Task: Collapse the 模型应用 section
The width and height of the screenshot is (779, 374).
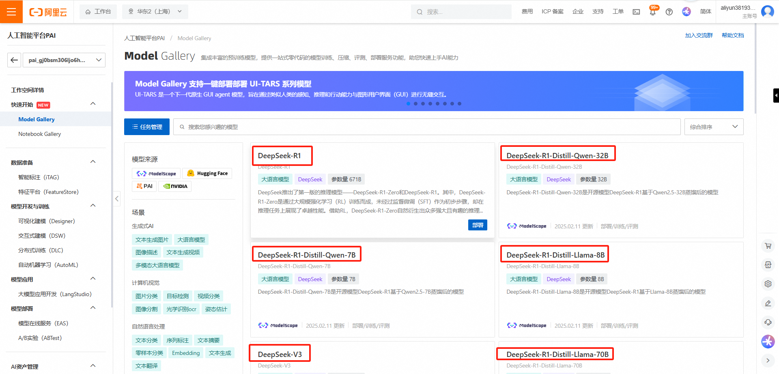Action: click(x=93, y=279)
